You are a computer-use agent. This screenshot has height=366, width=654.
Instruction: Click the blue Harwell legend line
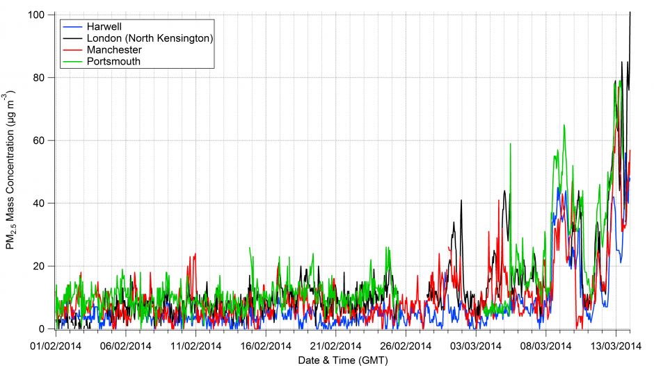click(x=72, y=27)
